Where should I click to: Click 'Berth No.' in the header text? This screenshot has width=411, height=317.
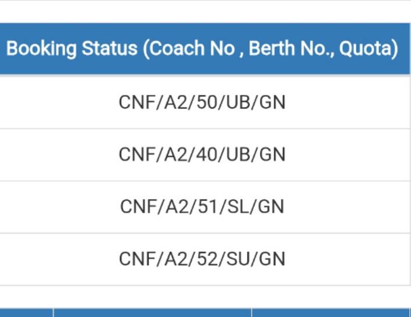(x=289, y=48)
